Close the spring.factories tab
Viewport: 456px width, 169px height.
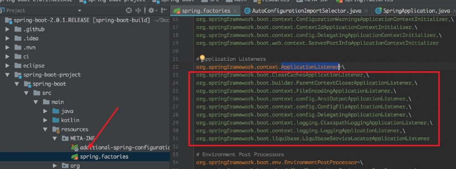click(235, 11)
